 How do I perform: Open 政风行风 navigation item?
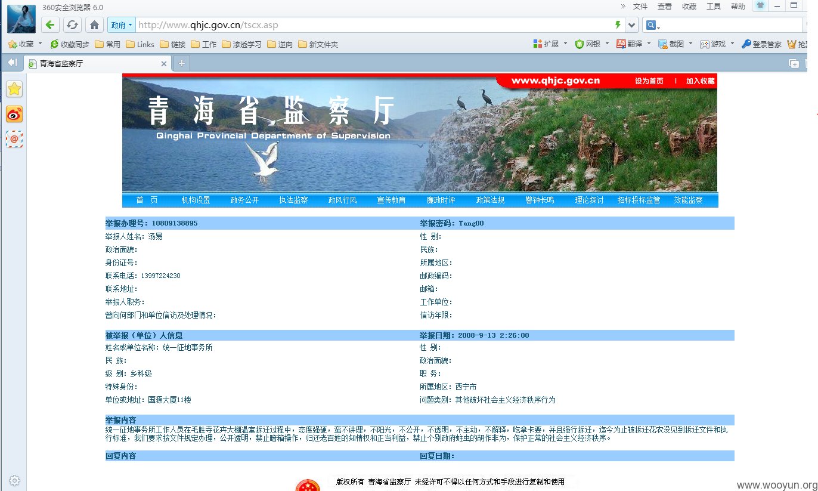coord(343,200)
